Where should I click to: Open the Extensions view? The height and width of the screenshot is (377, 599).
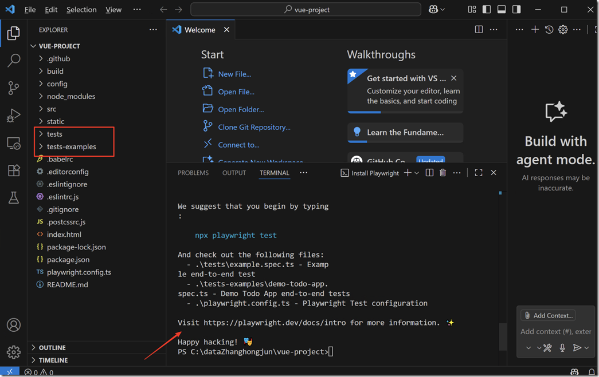coord(13,170)
